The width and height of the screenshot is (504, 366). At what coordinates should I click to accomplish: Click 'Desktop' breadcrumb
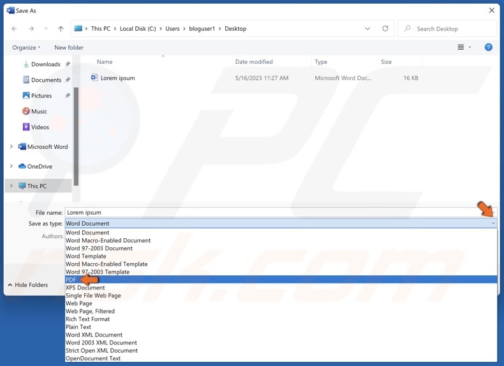(x=235, y=29)
